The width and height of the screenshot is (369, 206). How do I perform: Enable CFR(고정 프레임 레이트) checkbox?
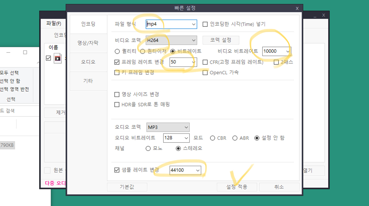pyautogui.click(x=205, y=62)
